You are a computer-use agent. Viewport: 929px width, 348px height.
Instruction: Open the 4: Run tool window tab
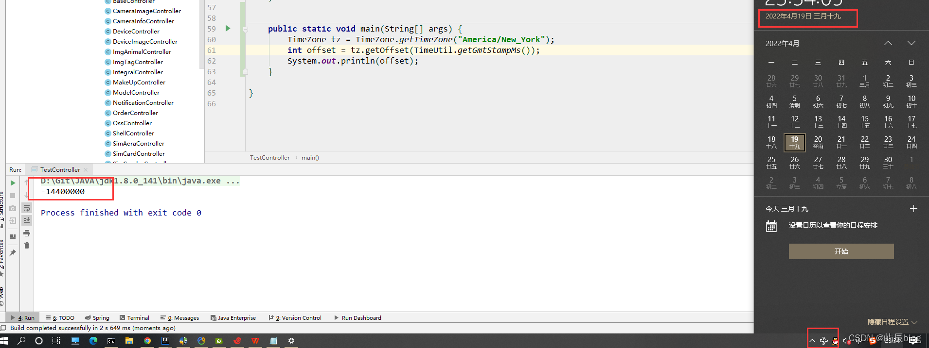tap(22, 318)
